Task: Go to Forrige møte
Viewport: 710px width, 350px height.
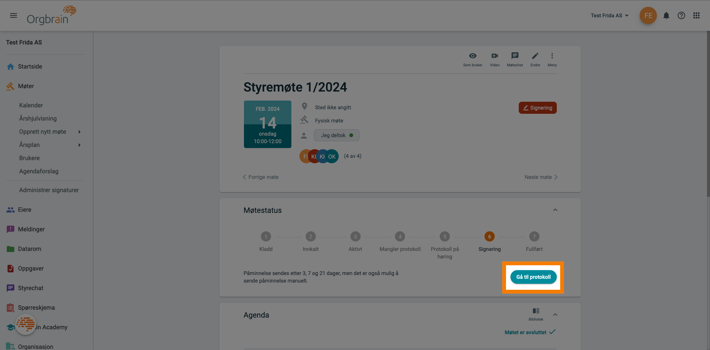Action: pyautogui.click(x=261, y=177)
